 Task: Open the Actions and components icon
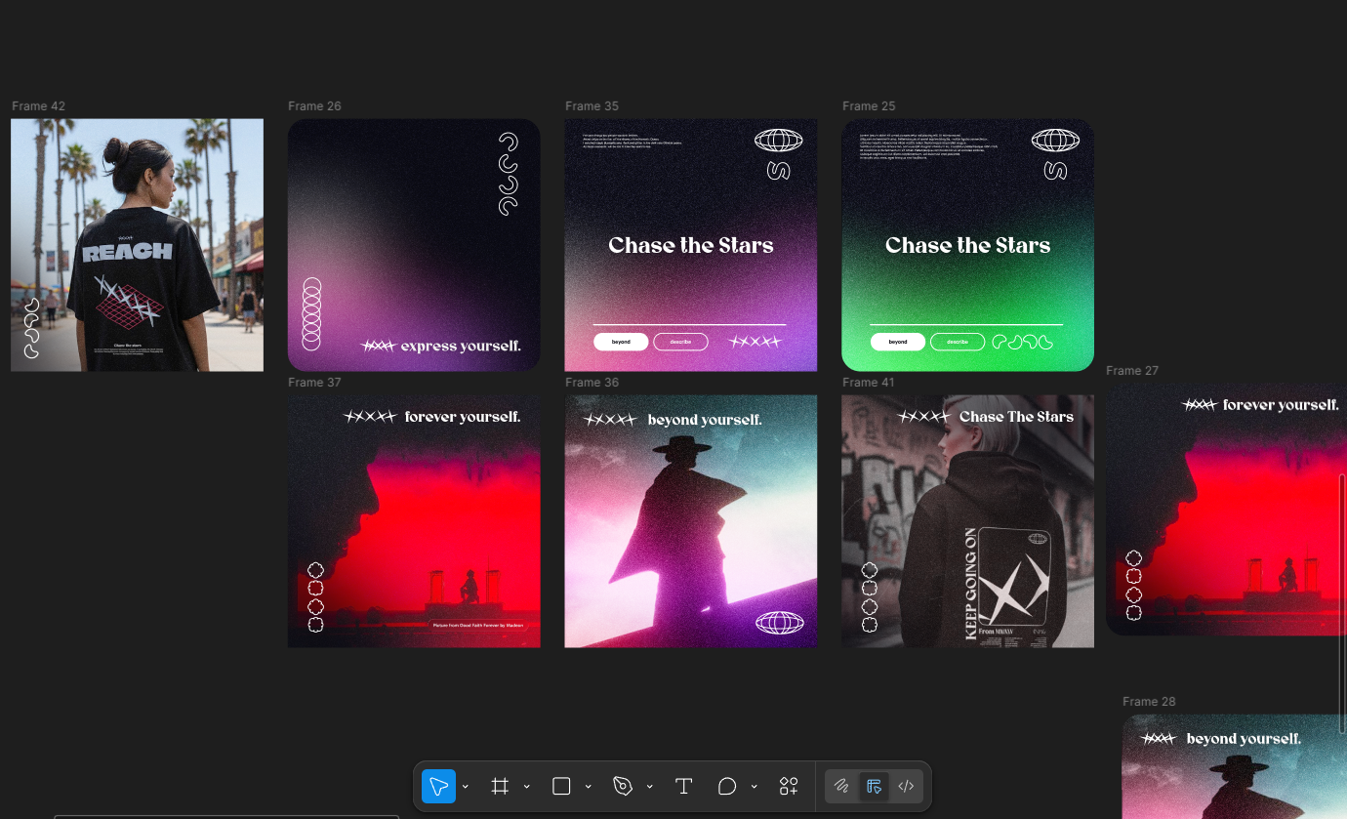[789, 787]
